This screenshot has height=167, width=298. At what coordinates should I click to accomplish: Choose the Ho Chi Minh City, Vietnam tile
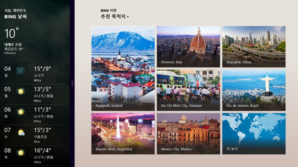188,90
